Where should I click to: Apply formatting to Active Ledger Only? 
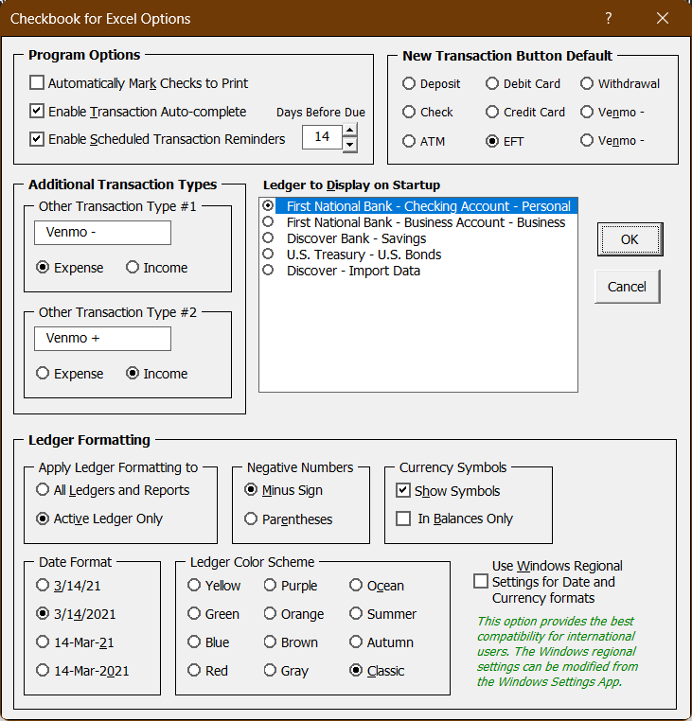point(43,519)
